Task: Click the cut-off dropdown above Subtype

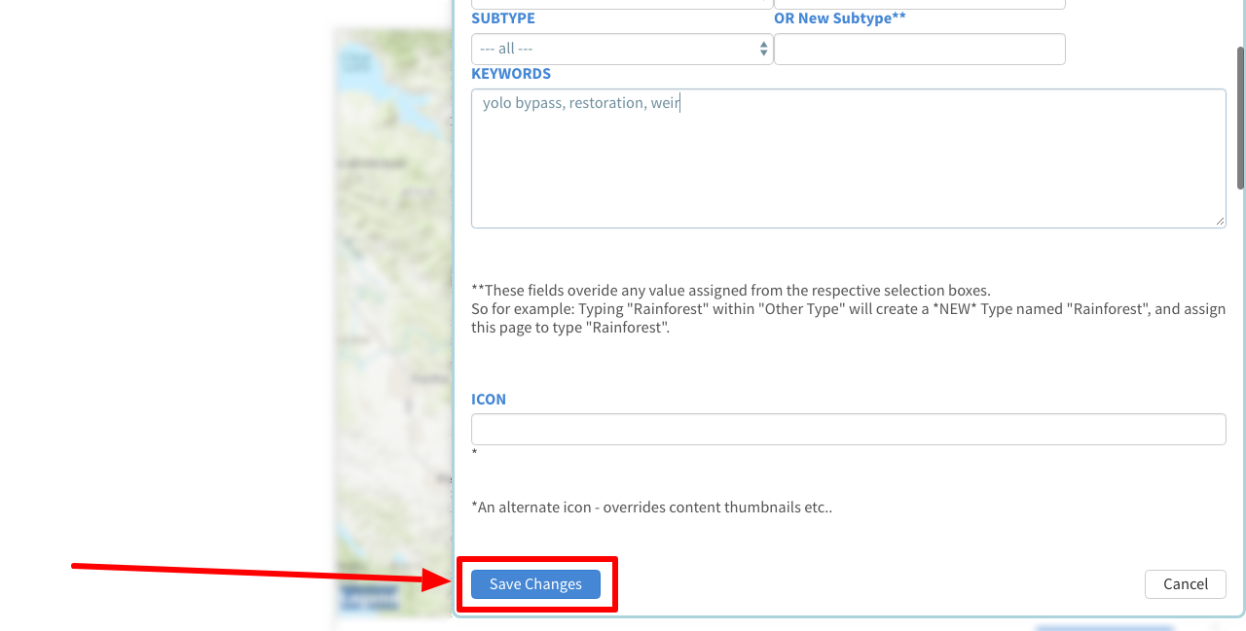Action: click(621, 4)
